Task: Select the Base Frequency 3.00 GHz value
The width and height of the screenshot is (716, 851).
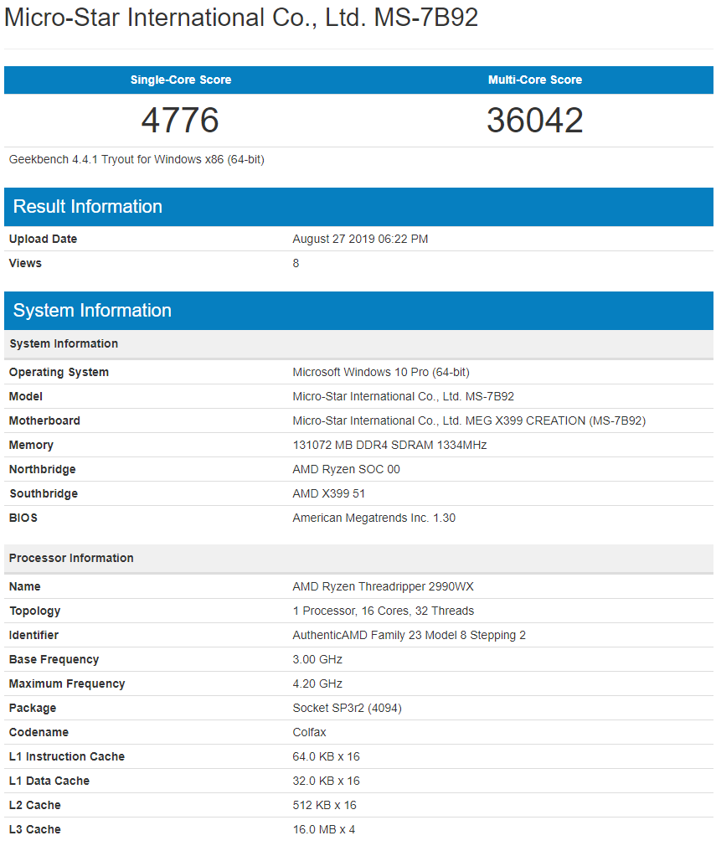Action: pyautogui.click(x=316, y=659)
